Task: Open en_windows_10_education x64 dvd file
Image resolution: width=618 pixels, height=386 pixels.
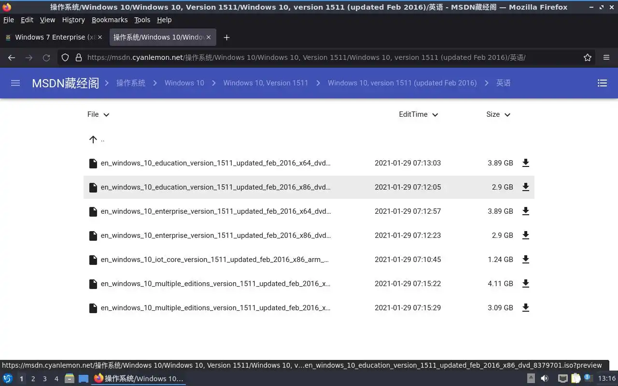Action: point(215,163)
